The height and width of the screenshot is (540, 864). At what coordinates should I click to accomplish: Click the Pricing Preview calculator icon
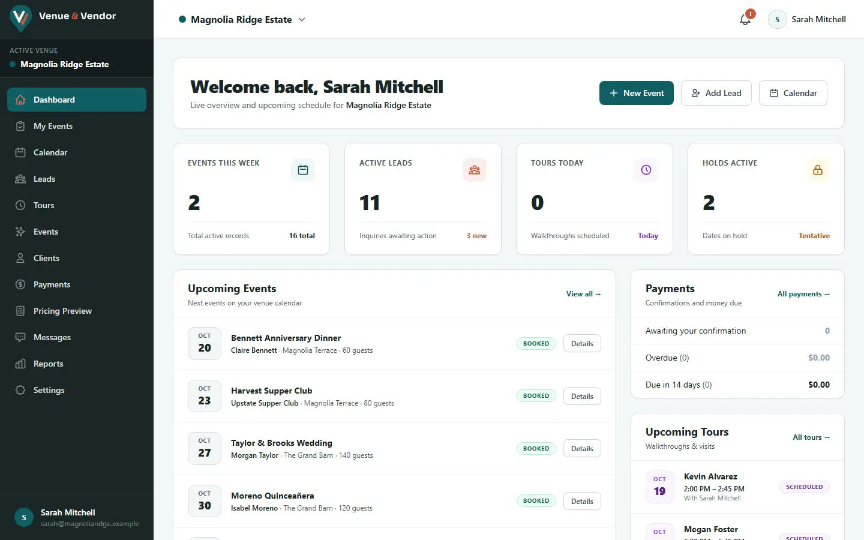click(20, 311)
